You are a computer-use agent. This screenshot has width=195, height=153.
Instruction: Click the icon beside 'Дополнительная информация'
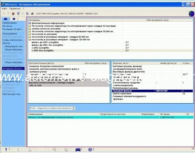coord(30,23)
